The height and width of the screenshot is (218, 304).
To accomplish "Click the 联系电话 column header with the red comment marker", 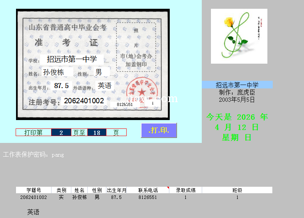I will (x=148, y=190).
